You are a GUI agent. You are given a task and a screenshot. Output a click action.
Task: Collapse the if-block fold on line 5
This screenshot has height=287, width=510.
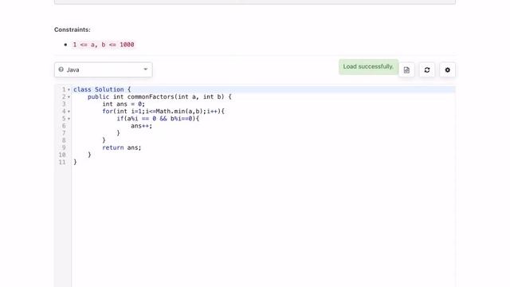[x=69, y=119]
